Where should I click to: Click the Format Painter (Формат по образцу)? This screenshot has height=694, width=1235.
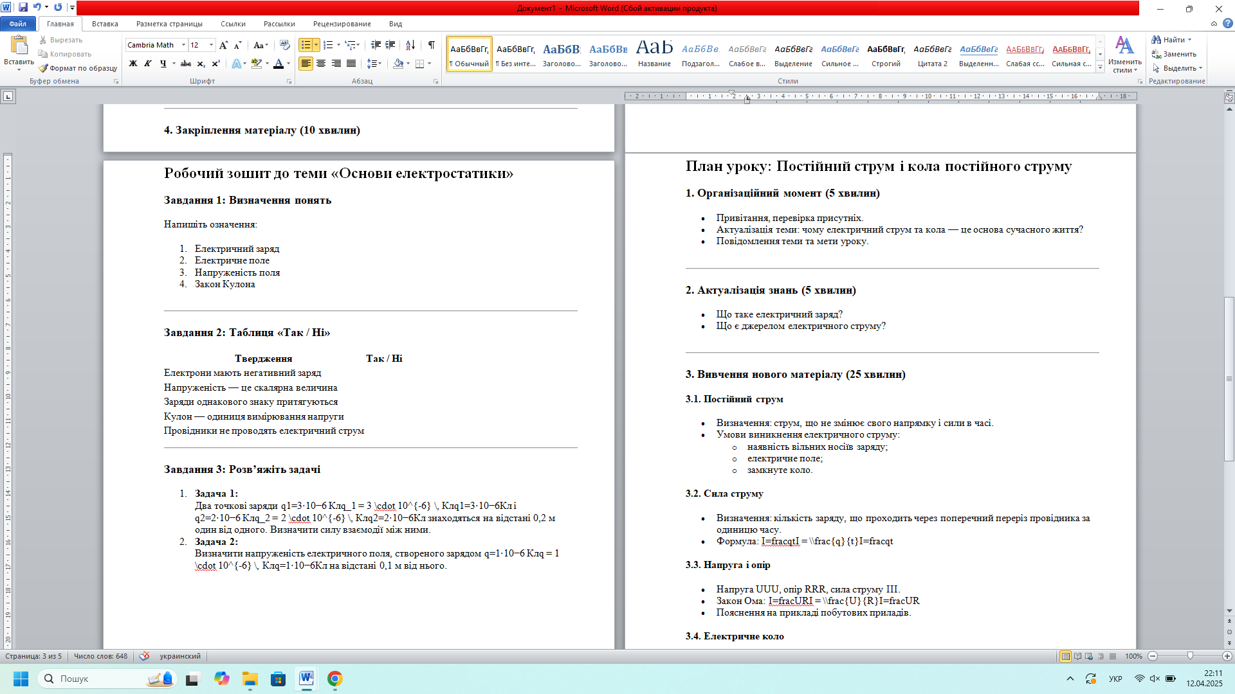78,68
